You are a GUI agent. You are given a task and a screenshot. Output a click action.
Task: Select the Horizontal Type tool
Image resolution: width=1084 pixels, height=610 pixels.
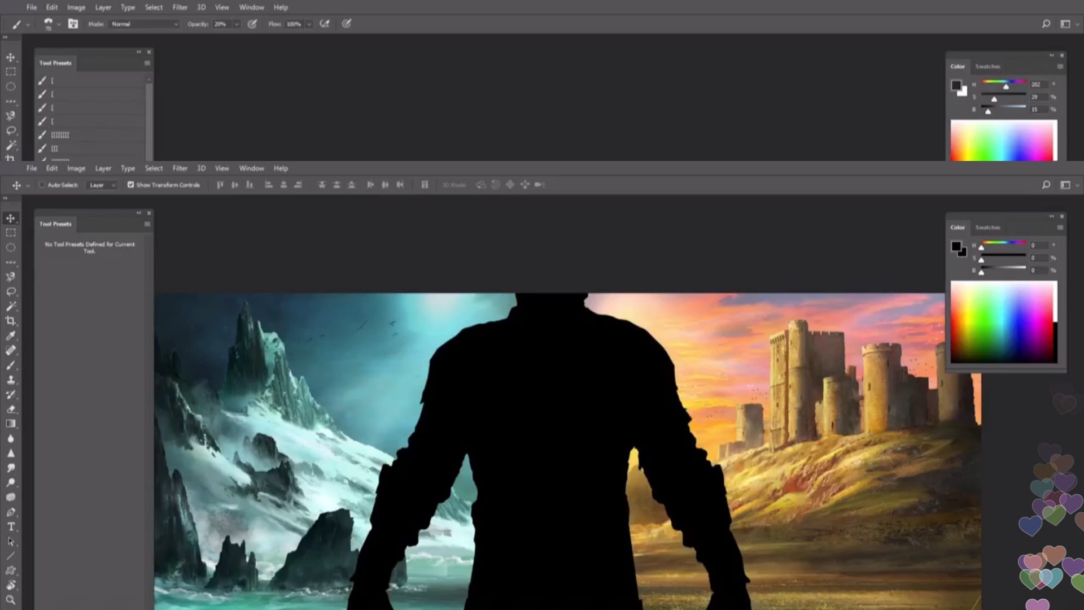click(11, 526)
